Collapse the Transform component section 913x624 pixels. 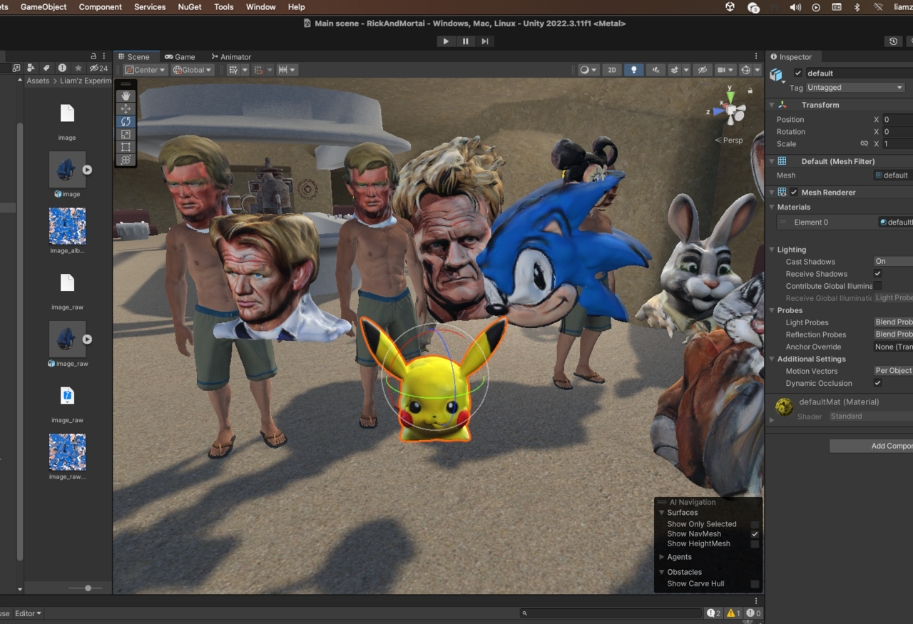tap(772, 105)
